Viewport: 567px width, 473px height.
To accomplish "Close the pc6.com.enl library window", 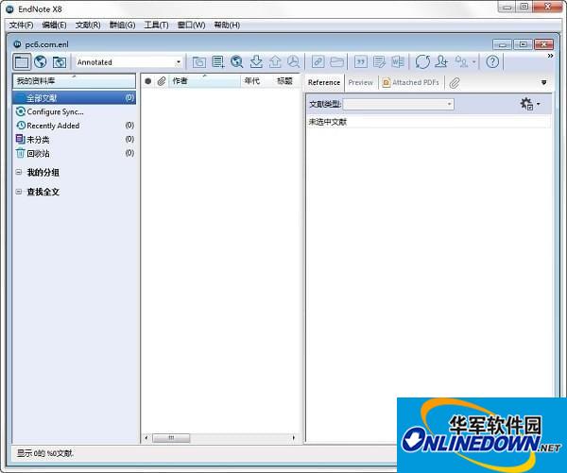I will (543, 44).
